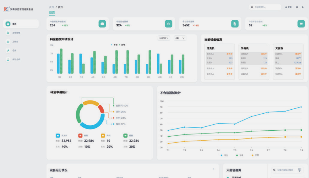309x178 pixels.
Task: Click the document icon on 今日回收器械 card
Action: 235,24
